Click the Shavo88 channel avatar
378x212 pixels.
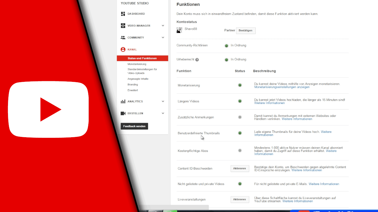(179, 30)
